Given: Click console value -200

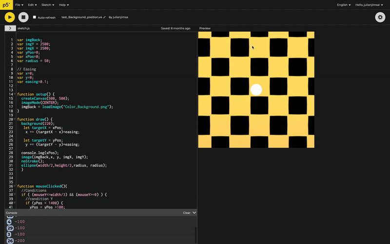Looking at the screenshot, I should point(19,241).
